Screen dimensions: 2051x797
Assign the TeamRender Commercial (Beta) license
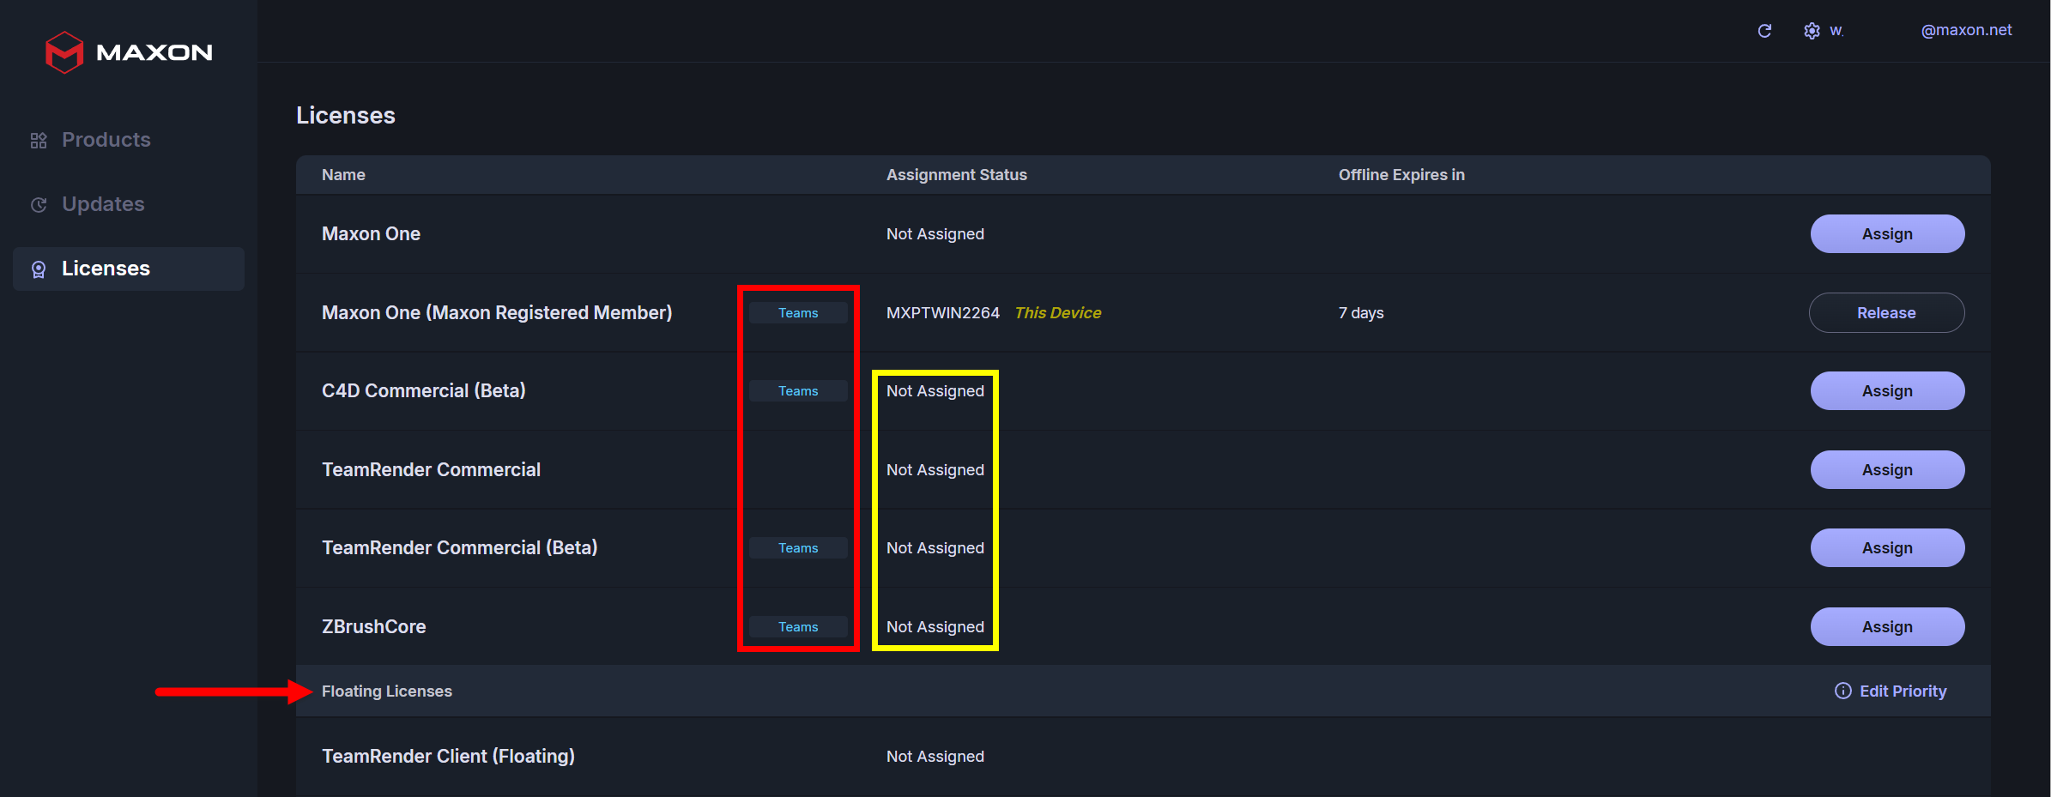pos(1886,548)
